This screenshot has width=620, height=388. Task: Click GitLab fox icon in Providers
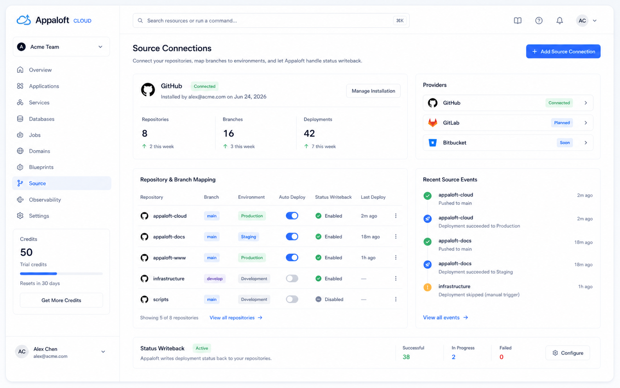click(432, 123)
